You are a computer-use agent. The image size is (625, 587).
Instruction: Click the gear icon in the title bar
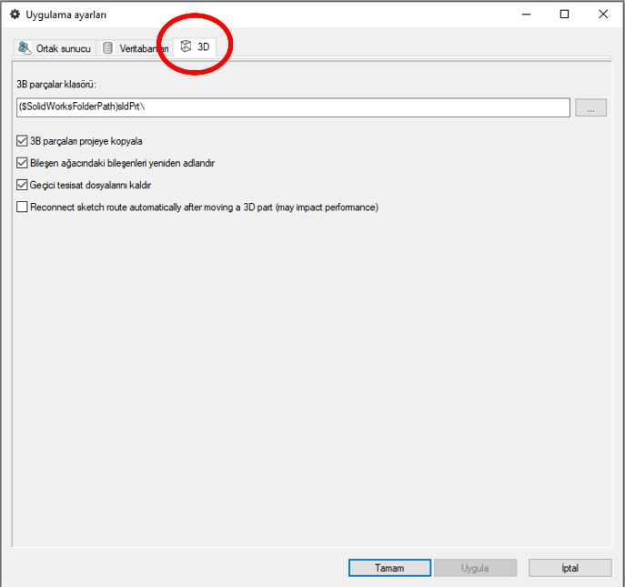15,15
